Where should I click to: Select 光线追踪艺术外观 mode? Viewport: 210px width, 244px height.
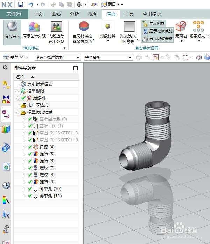pos(56,32)
